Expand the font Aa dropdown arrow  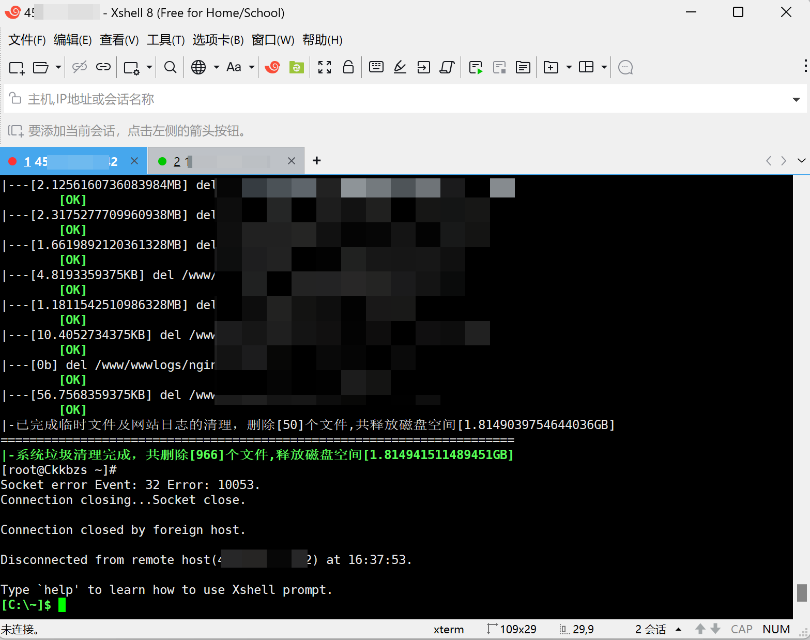tap(252, 67)
